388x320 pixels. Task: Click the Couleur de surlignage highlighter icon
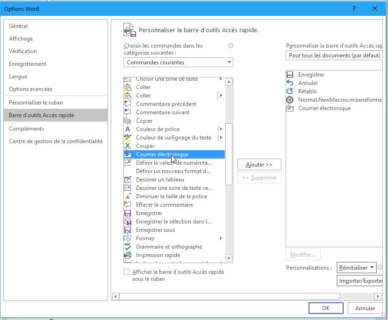128,138
